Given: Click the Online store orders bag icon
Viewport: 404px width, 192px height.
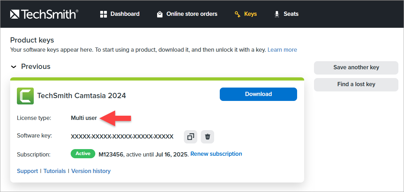Looking at the screenshot, I should (x=160, y=14).
